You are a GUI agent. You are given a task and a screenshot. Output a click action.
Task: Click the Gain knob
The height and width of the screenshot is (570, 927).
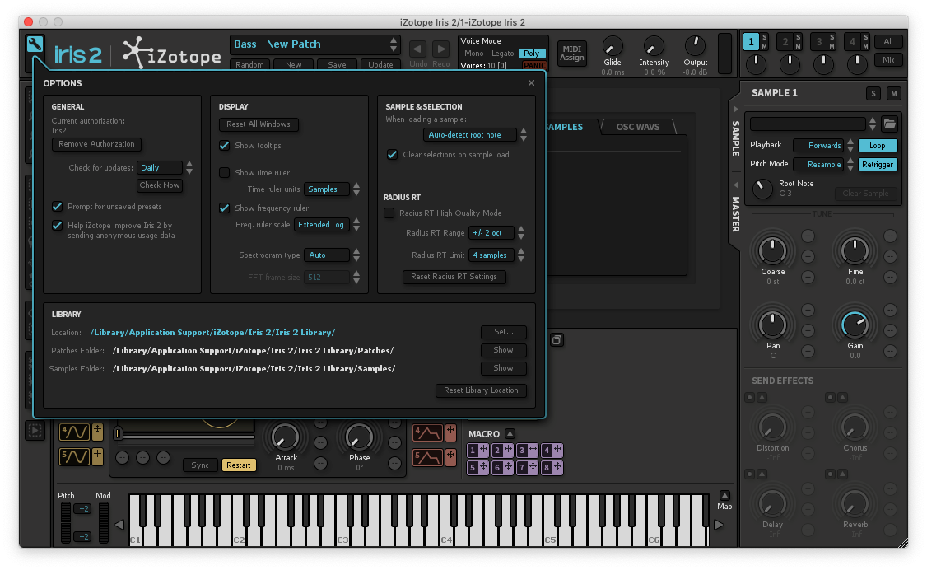click(x=855, y=325)
